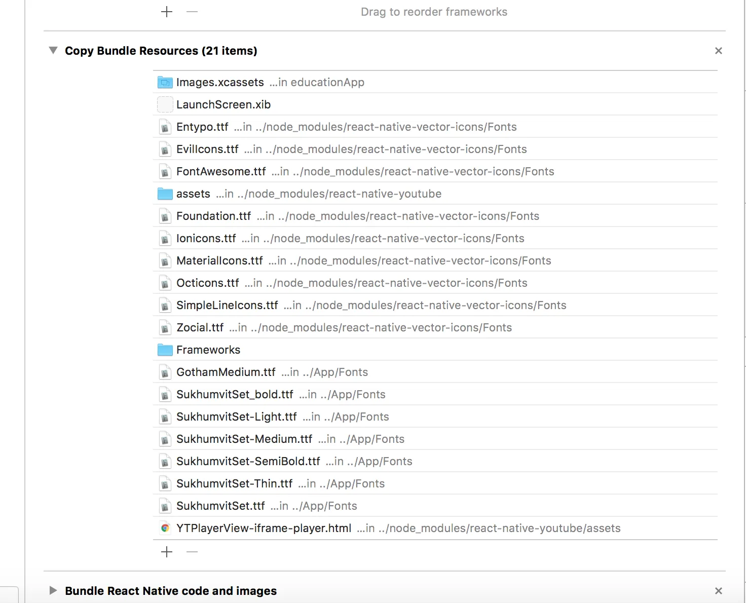Click the remove framework minus button at the top
This screenshot has width=746, height=603.
point(192,12)
